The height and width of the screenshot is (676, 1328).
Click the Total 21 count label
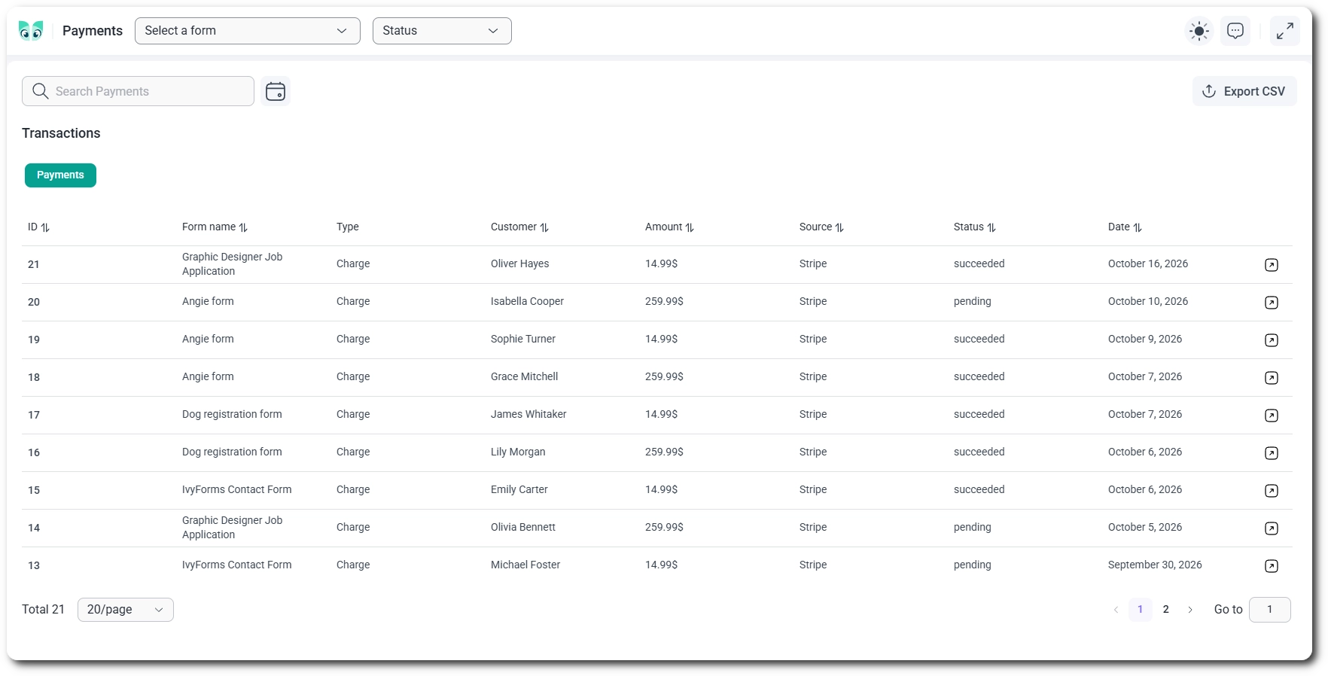pos(44,610)
